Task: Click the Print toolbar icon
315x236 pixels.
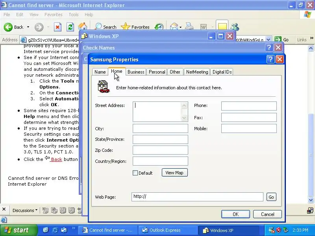Action: pos(189,27)
